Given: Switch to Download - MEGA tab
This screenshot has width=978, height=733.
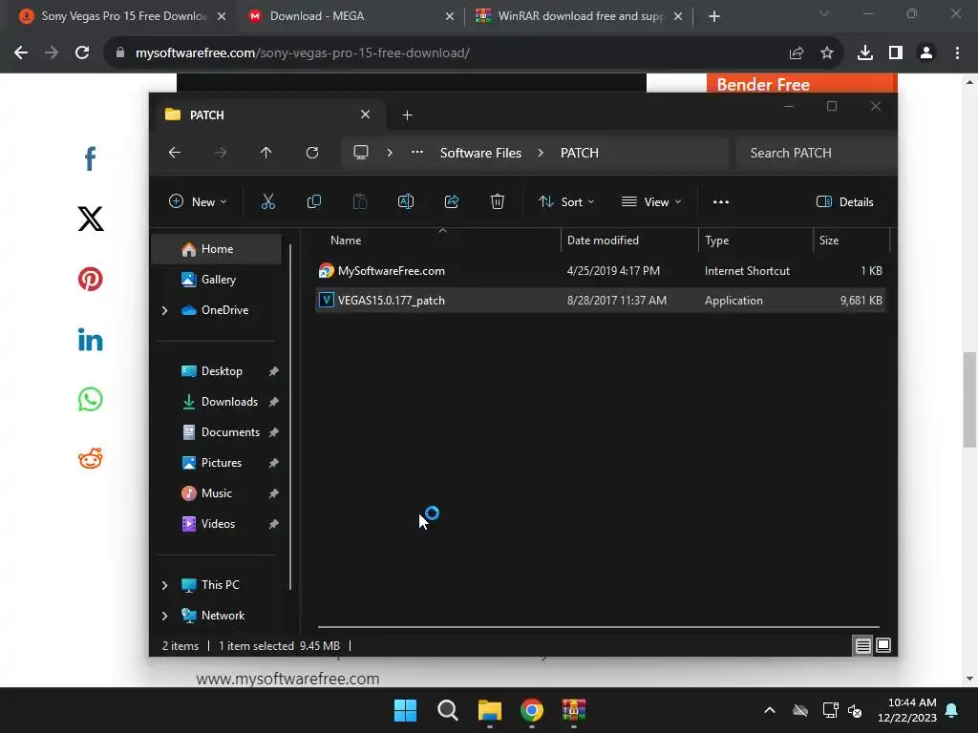Looking at the screenshot, I should click(351, 16).
